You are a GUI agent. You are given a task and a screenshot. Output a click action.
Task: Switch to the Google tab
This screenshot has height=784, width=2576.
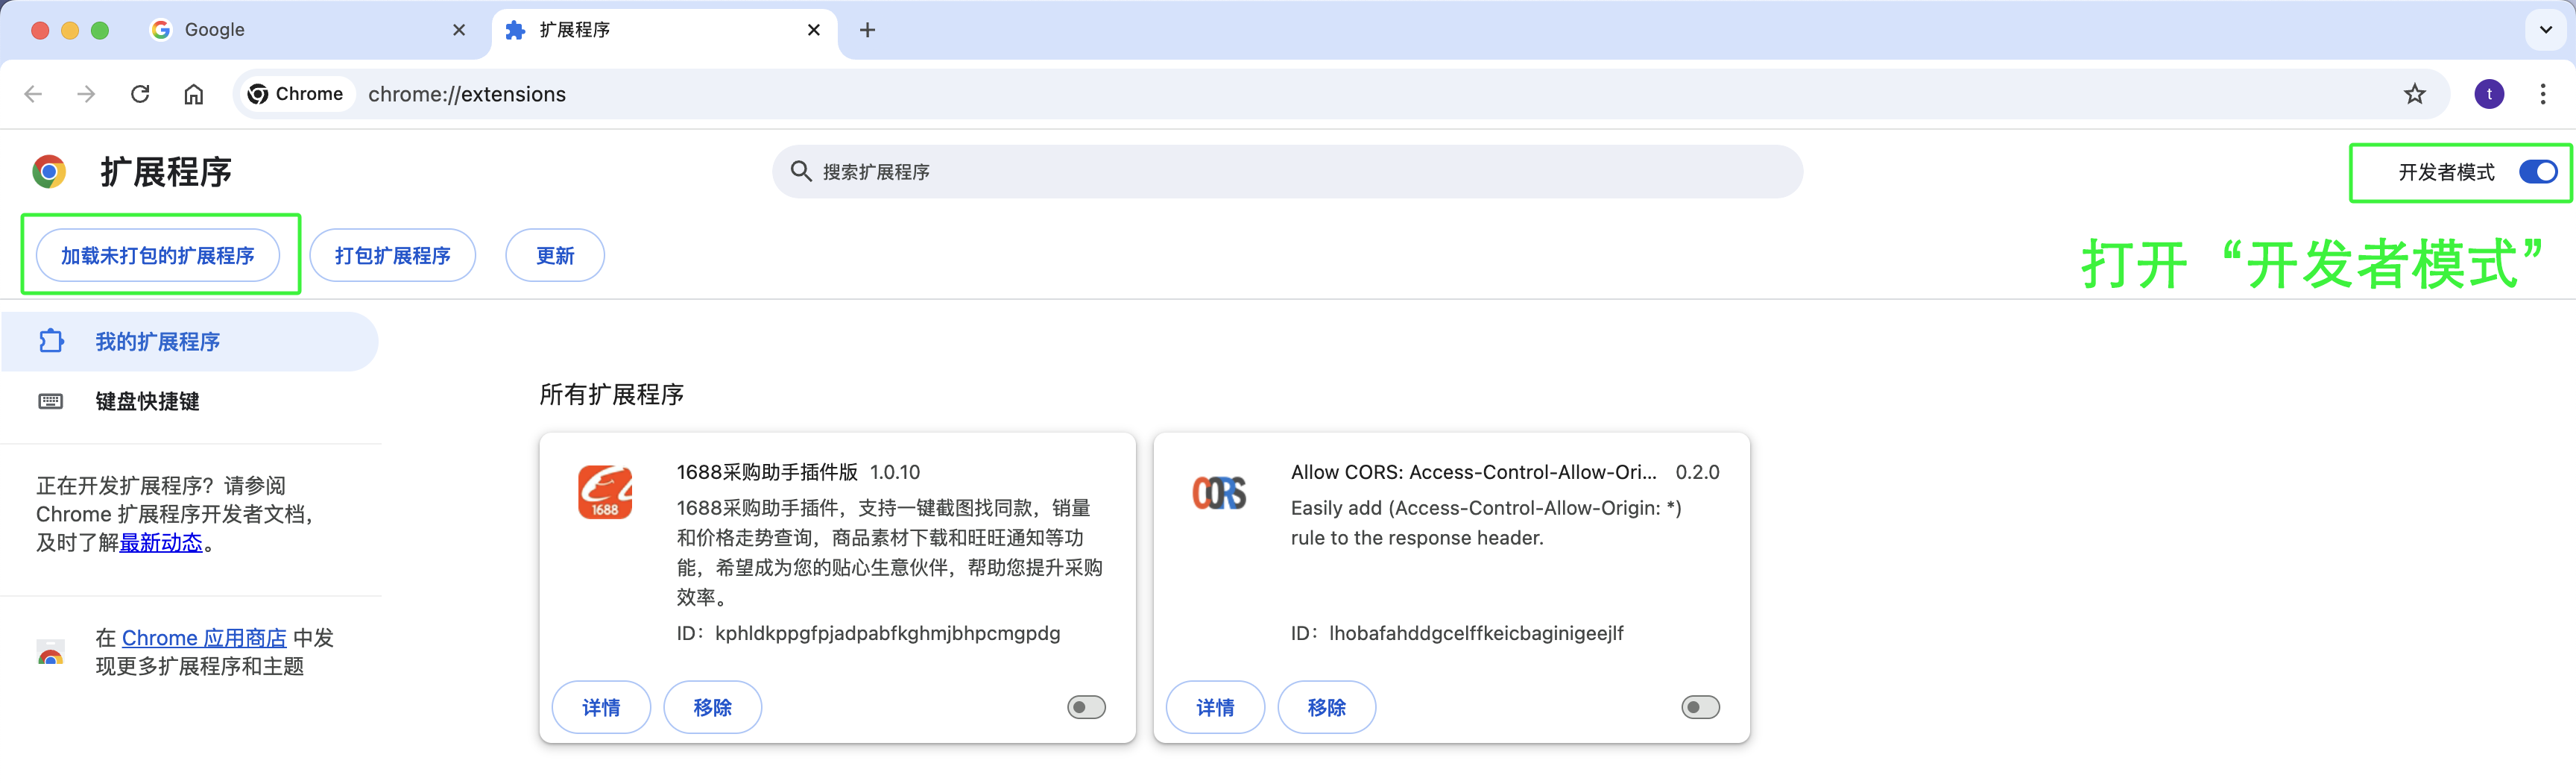(x=300, y=30)
